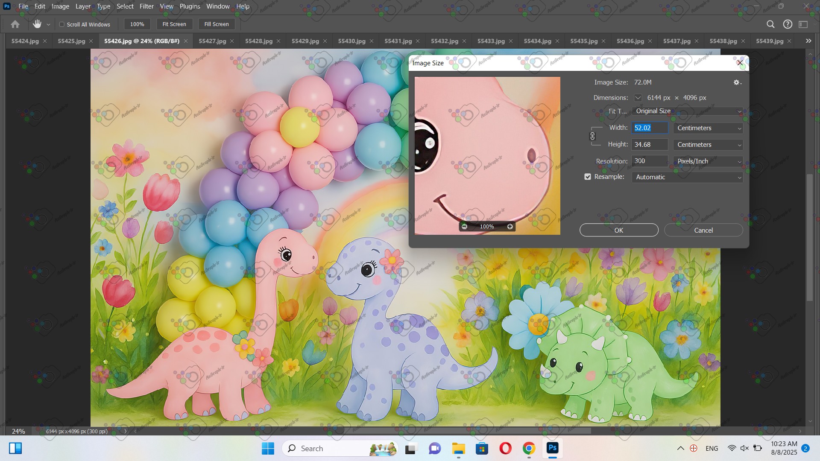The image size is (820, 461).
Task: Open the Photoshop search icon
Action: [770, 24]
